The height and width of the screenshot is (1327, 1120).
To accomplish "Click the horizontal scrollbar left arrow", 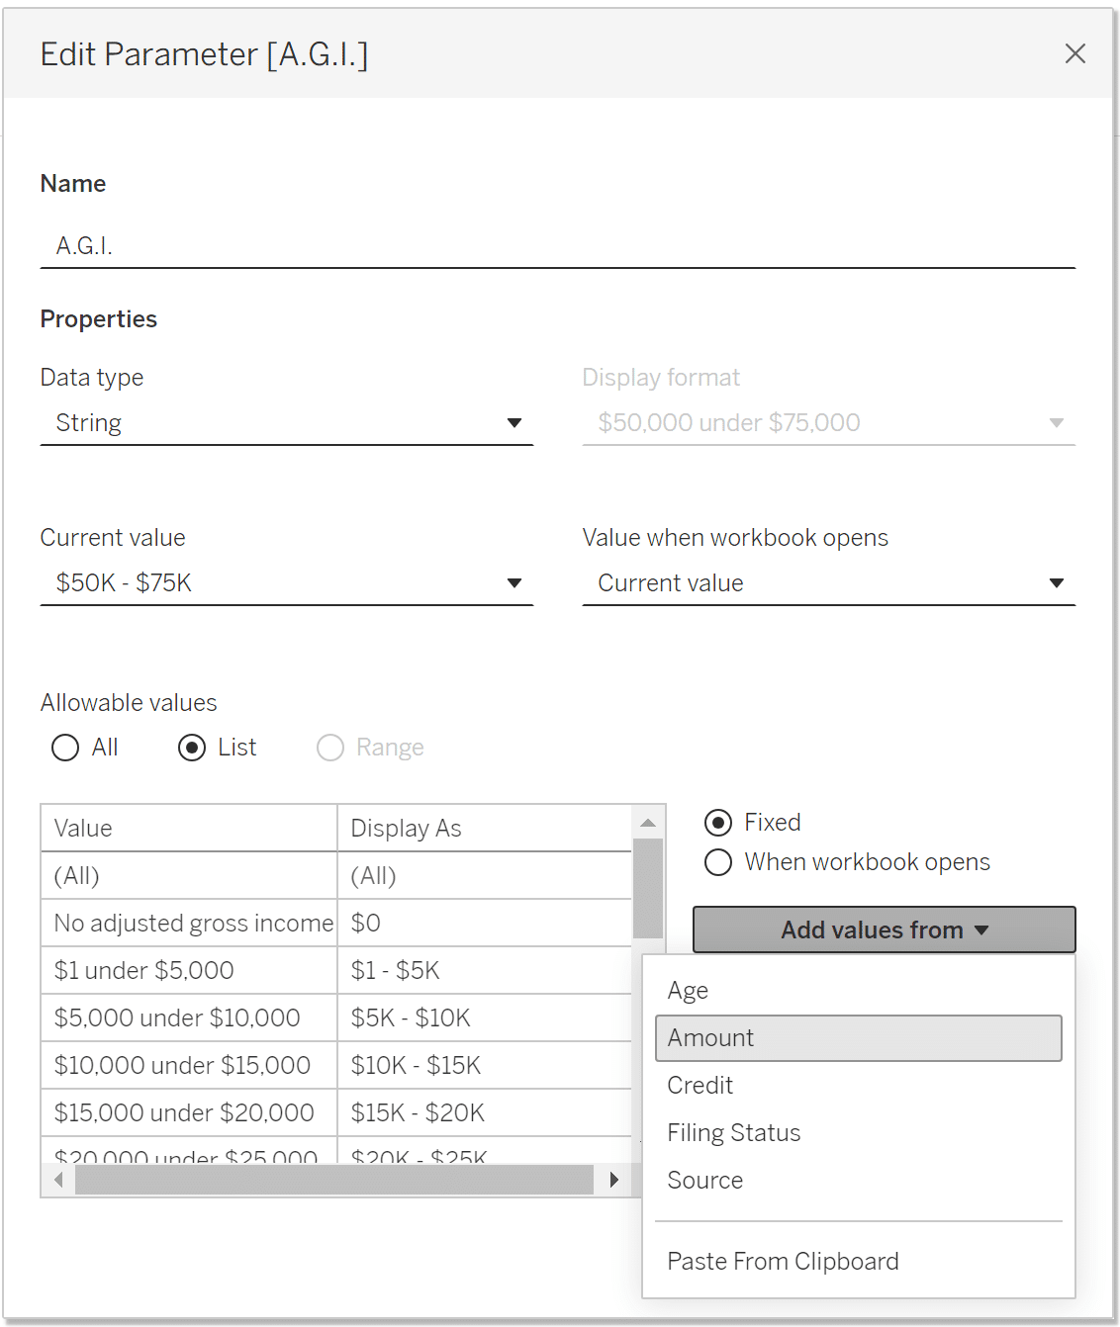I will tap(58, 1180).
